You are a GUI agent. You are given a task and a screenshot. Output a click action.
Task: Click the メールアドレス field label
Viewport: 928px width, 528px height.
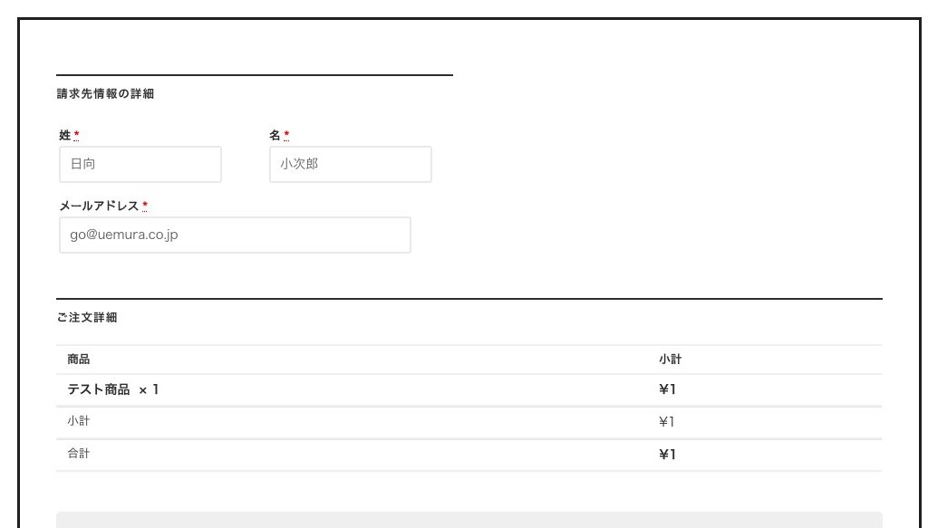coord(99,206)
